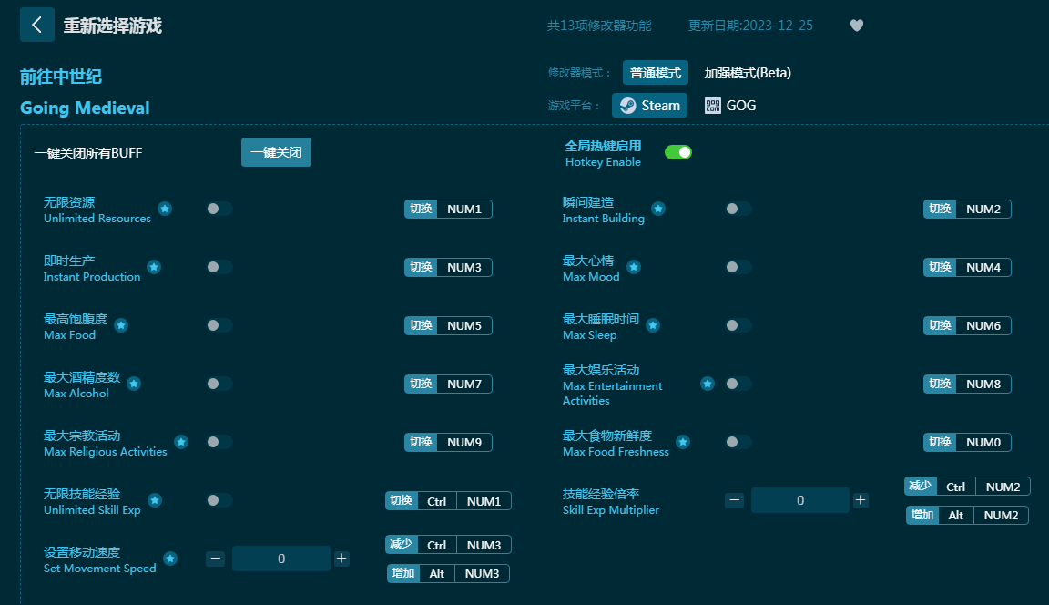Image resolution: width=1049 pixels, height=605 pixels.
Task: Increase Set Movement Speed with plus button
Action: (x=341, y=559)
